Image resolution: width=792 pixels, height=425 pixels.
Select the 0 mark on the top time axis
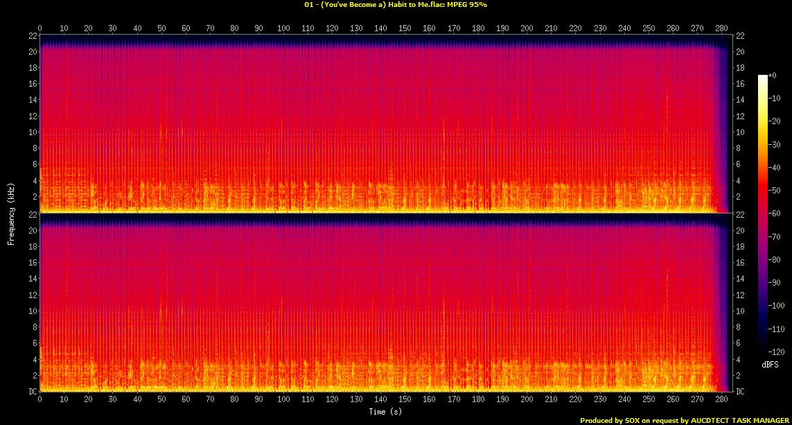click(39, 28)
